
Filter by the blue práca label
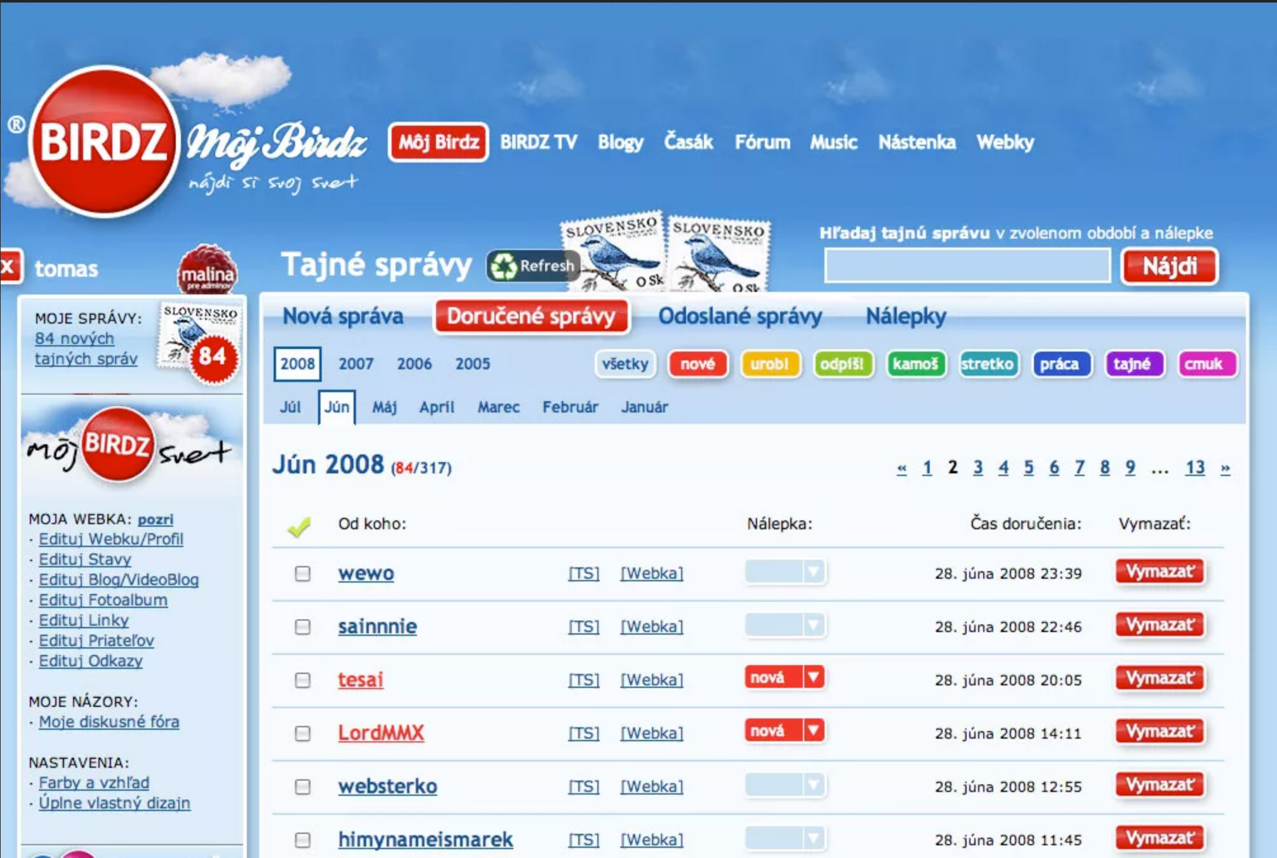point(1061,364)
